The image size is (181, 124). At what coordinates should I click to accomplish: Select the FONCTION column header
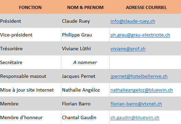tap(30, 7)
